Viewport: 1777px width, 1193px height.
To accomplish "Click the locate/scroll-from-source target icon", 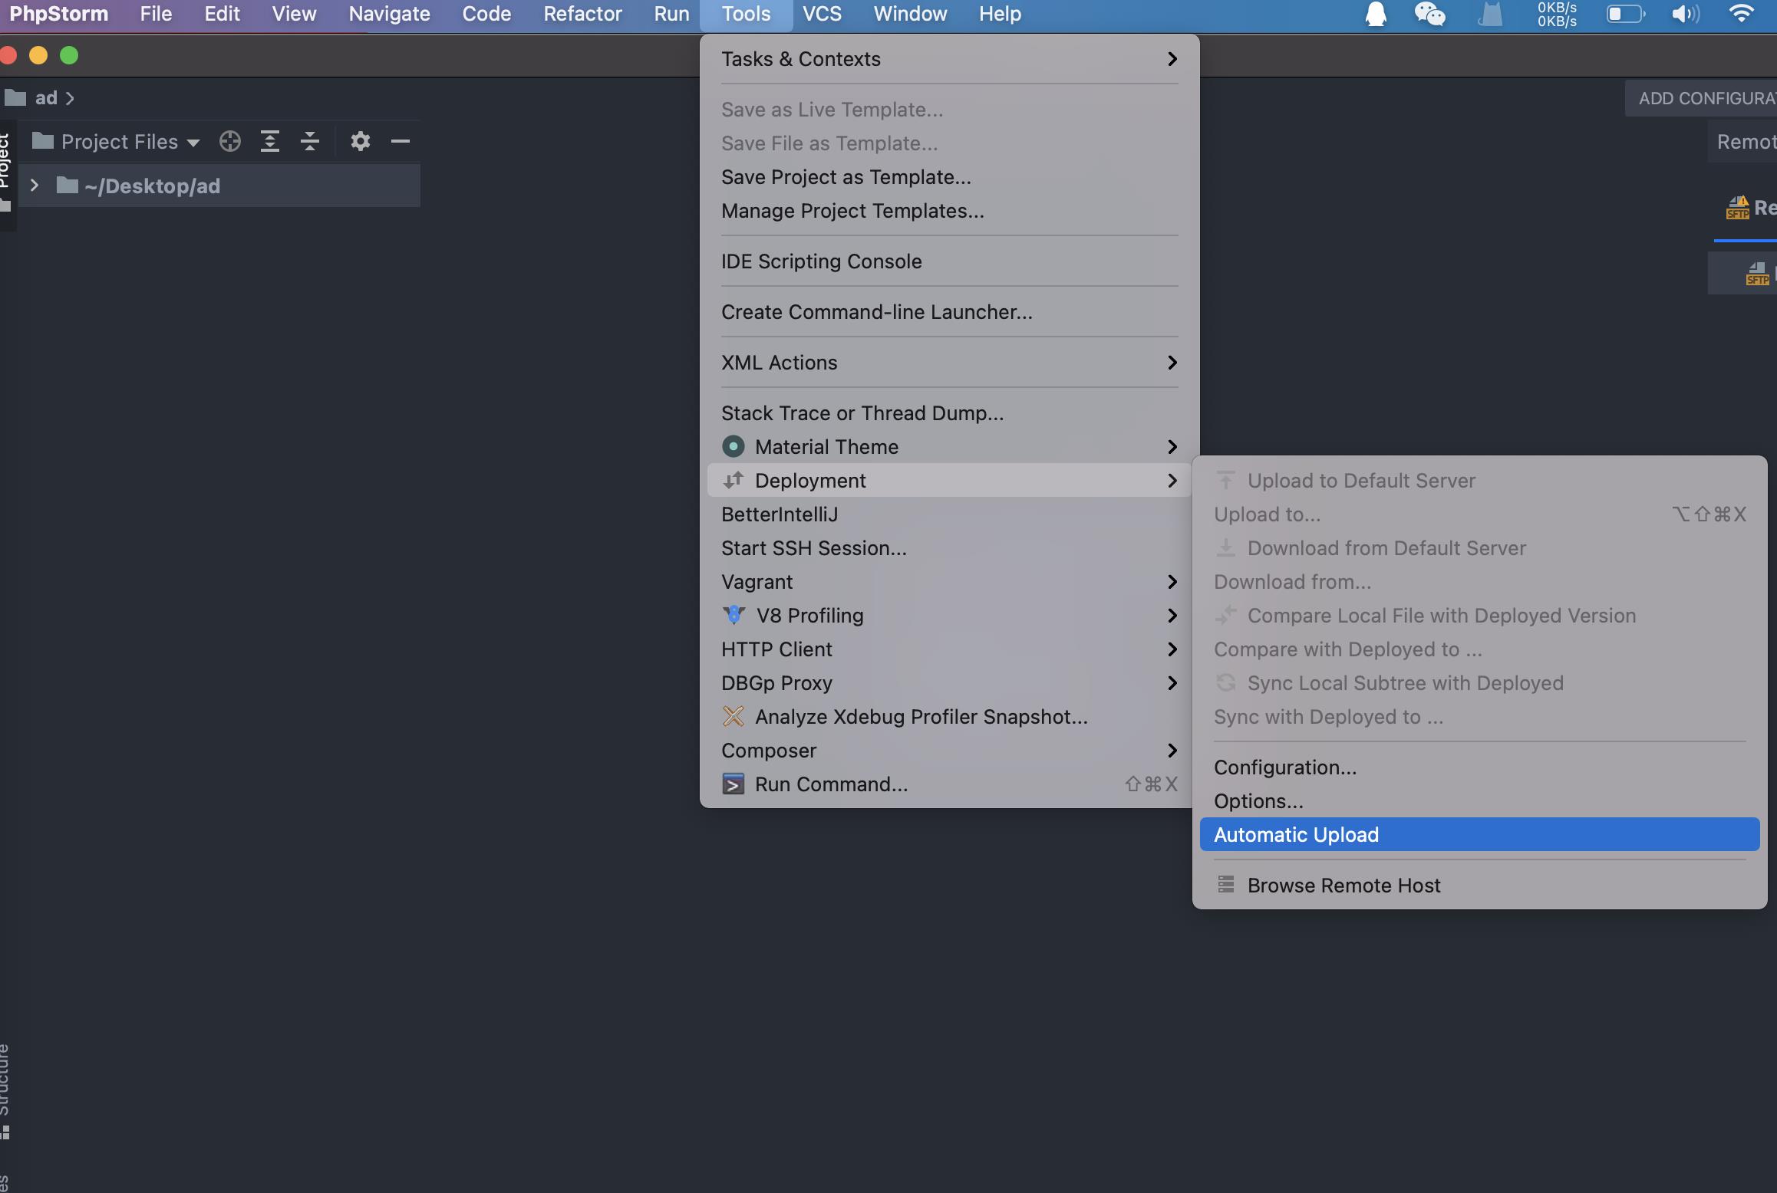I will tap(230, 141).
